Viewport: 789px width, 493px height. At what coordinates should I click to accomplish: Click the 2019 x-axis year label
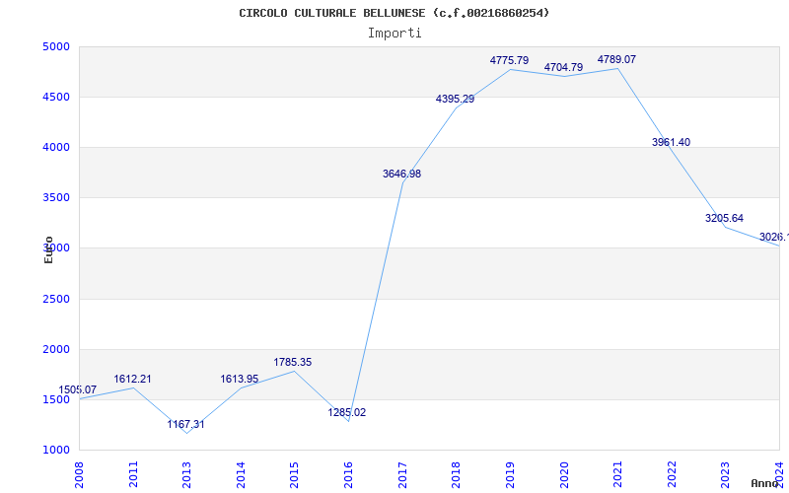pyautogui.click(x=510, y=474)
